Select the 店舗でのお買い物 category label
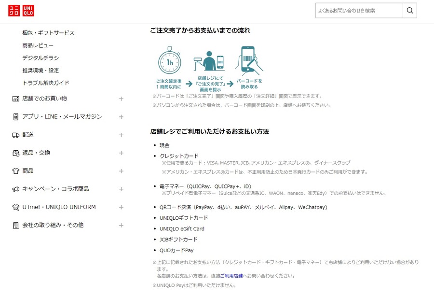Image resolution: width=434 pixels, height=298 pixels. (x=44, y=99)
